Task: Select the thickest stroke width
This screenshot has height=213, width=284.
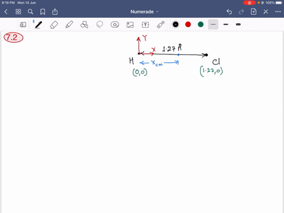Action: pos(238,24)
